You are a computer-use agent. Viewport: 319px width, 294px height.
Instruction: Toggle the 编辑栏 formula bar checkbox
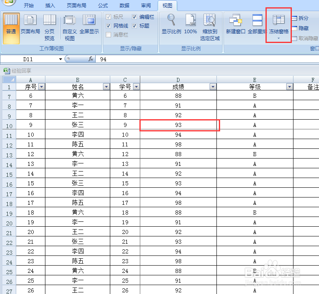point(134,17)
